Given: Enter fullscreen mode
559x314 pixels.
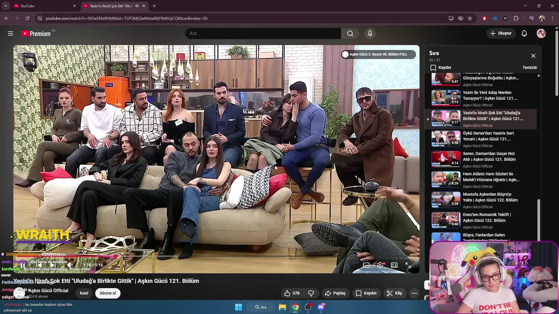Looking at the screenshot, I should pos(408,265).
